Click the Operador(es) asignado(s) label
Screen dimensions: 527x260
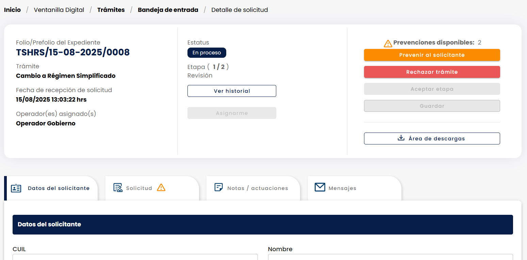56,114
